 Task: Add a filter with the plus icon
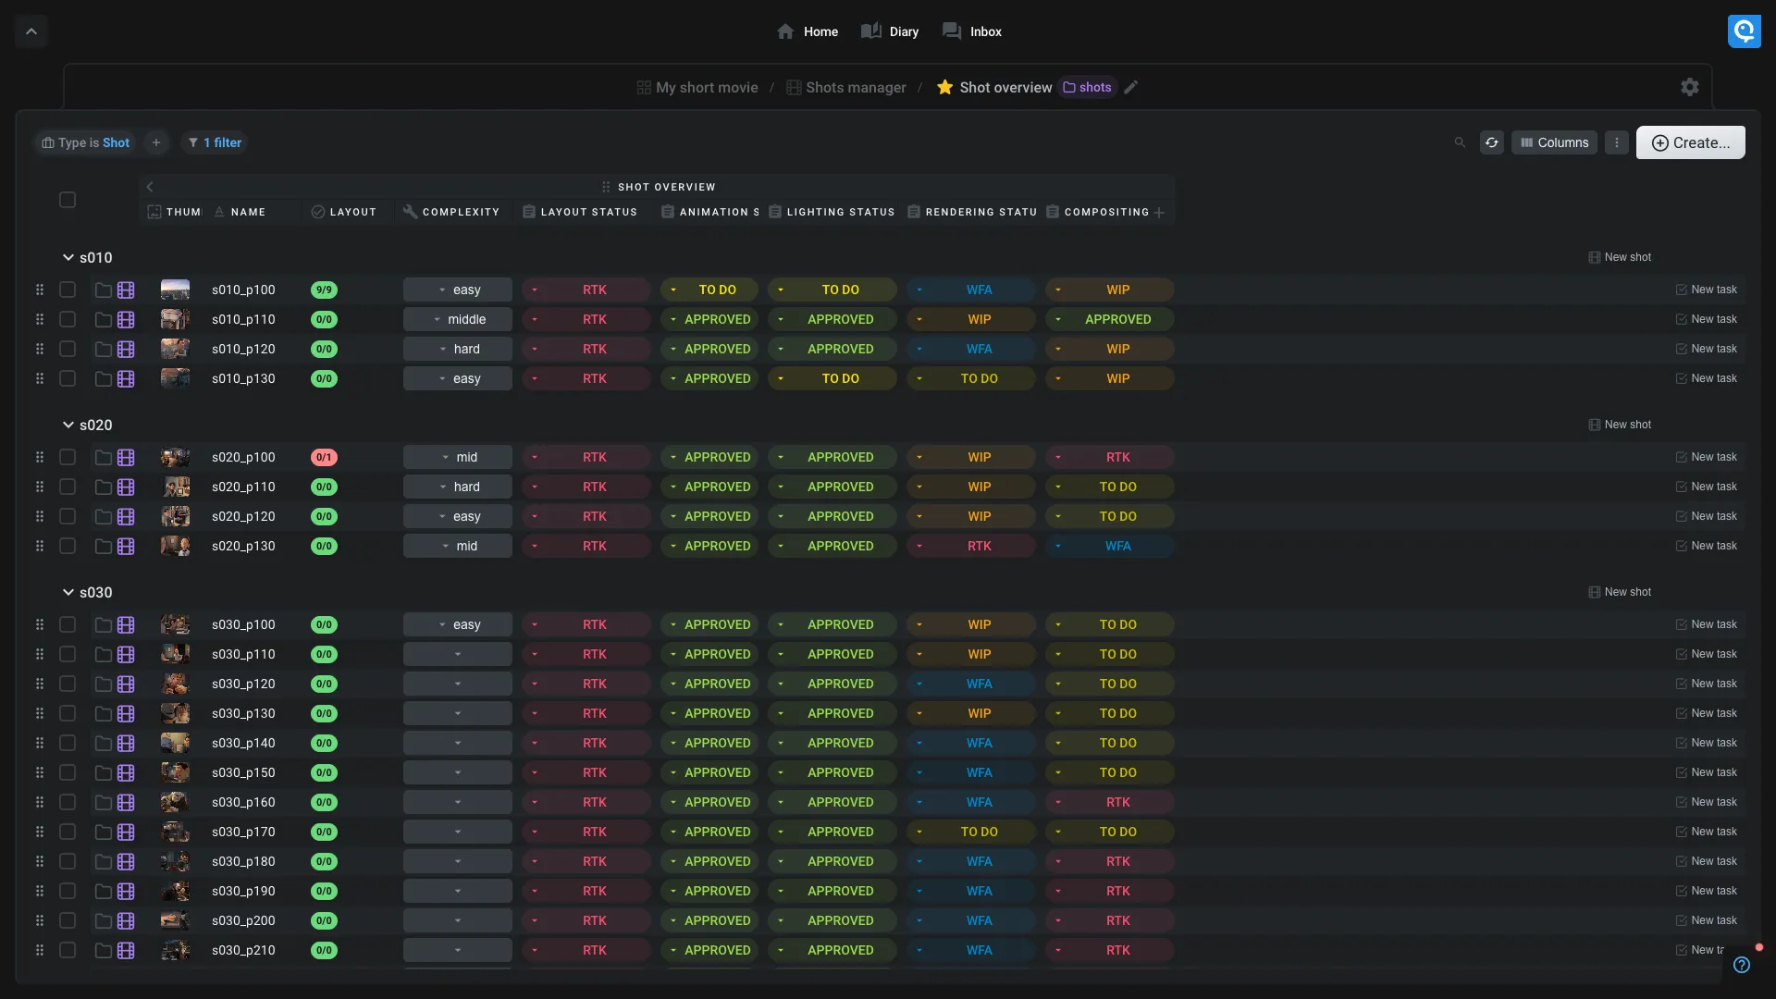click(x=156, y=142)
